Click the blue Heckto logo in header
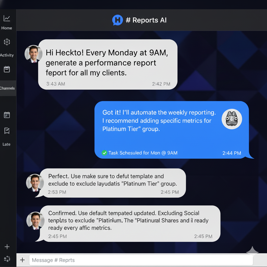 coord(117,20)
